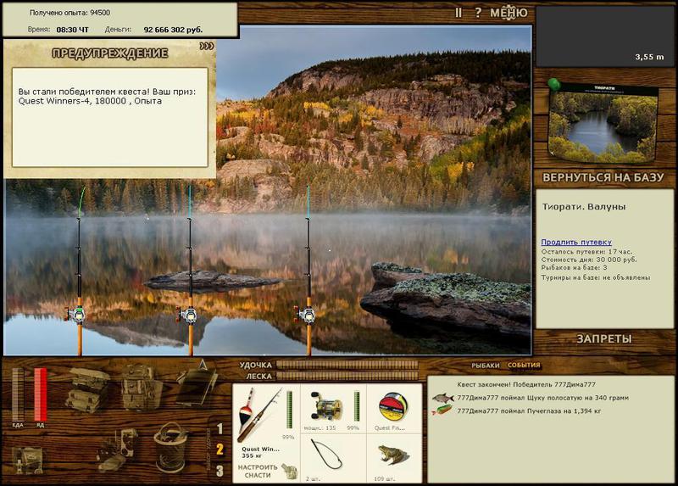This screenshot has width=678, height=486.
Task: Click the green reel durability bar
Action: pyautogui.click(x=357, y=406)
